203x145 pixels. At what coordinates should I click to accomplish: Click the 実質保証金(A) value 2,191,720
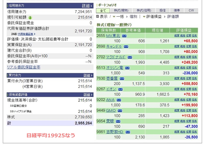pos(83,45)
